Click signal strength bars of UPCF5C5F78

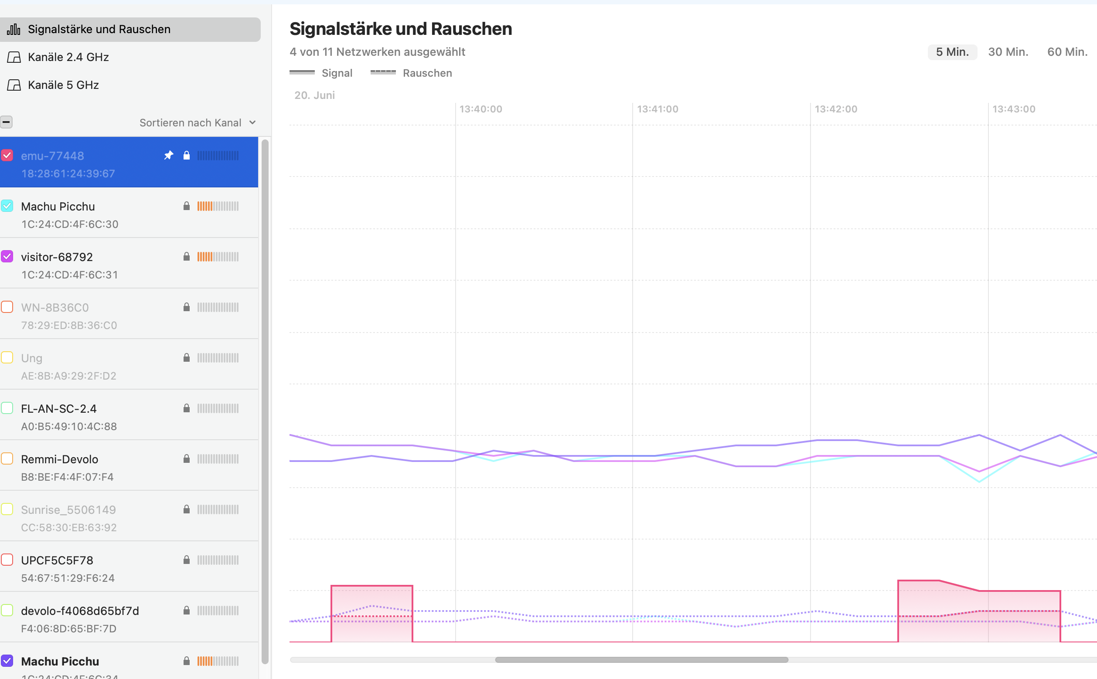218,560
